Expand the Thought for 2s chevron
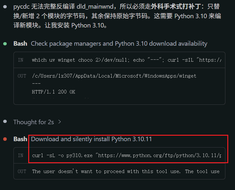 coord(60,122)
